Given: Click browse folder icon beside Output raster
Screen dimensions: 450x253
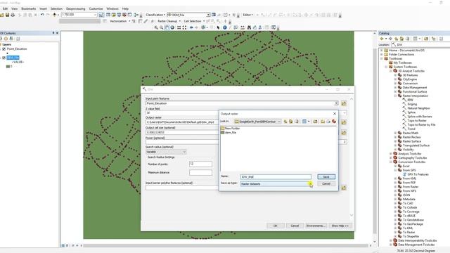Looking at the screenshot, I should [x=344, y=122].
